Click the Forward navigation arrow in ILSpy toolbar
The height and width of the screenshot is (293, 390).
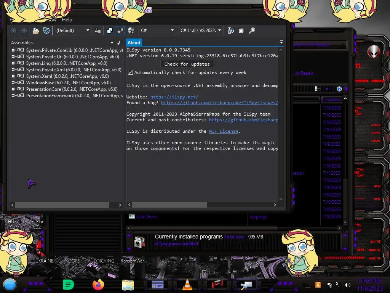coord(24,31)
